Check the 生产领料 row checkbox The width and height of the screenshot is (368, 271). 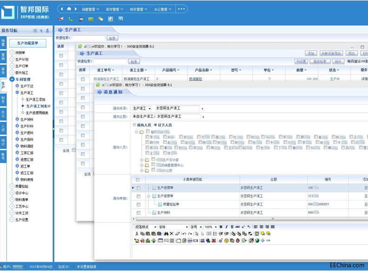tap(138, 213)
